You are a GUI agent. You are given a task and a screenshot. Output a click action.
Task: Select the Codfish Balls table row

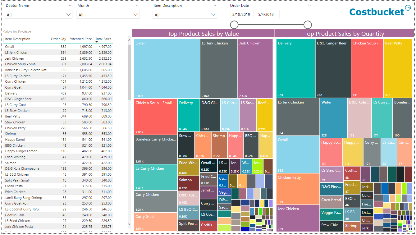click(x=58, y=215)
